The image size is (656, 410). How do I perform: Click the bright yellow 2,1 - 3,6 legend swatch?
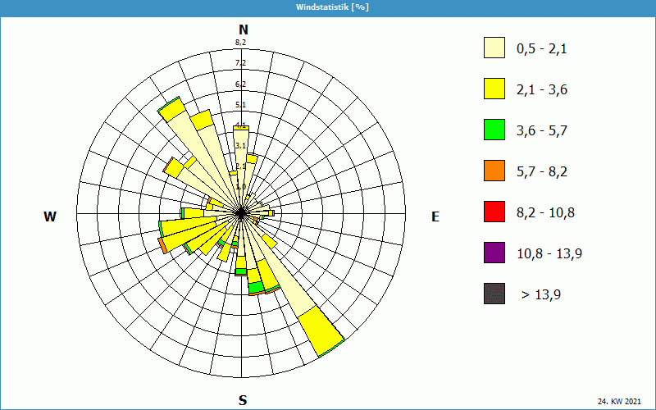click(494, 89)
